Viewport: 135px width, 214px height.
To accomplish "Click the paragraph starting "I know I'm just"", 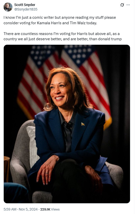I will (x=60, y=20).
